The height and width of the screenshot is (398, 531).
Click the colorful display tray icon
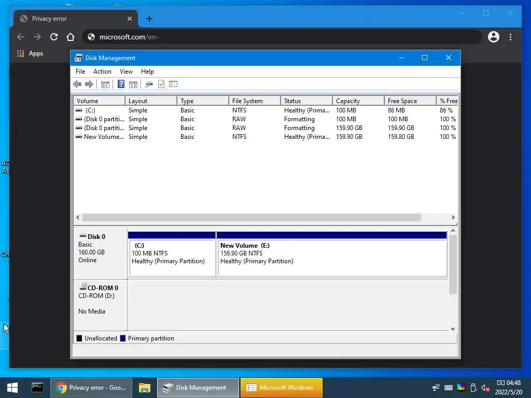pos(461,388)
